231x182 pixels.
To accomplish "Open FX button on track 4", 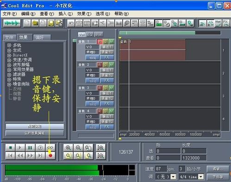I will pos(107,127).
